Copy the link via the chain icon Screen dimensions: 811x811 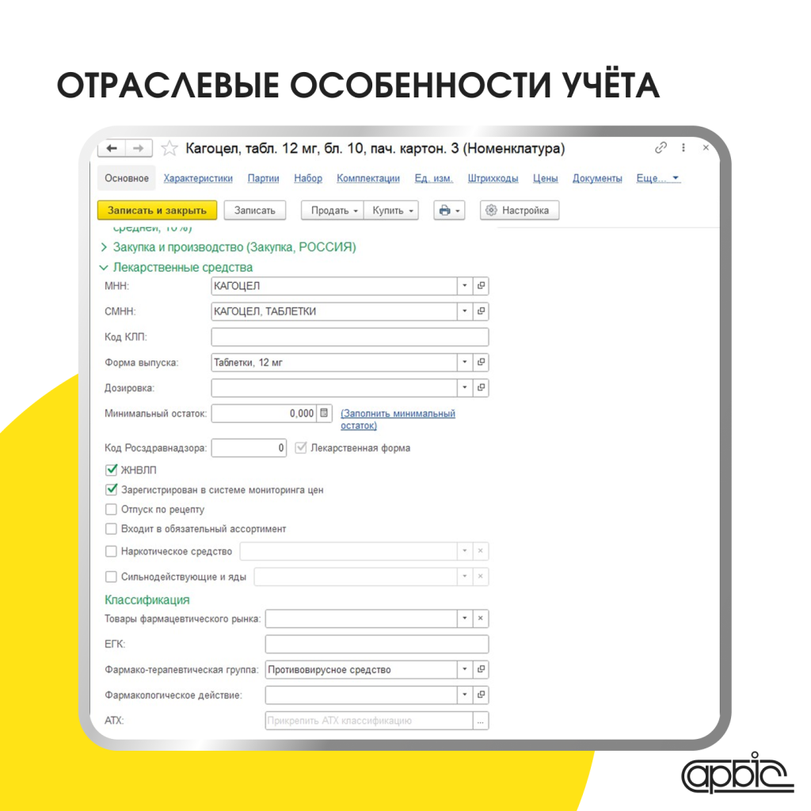pyautogui.click(x=661, y=148)
